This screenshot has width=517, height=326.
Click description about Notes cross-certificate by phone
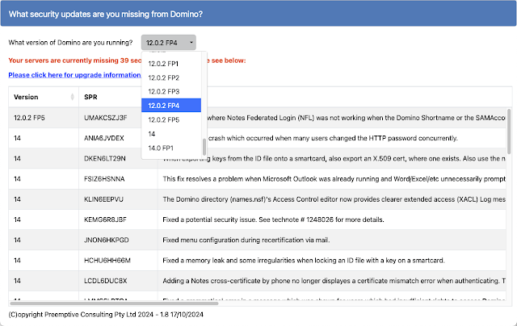coord(334,281)
